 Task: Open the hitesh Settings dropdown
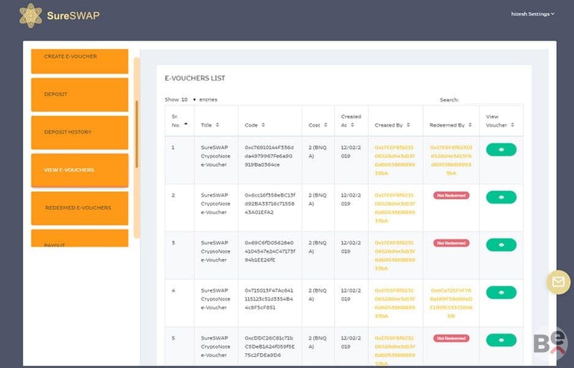(x=532, y=14)
